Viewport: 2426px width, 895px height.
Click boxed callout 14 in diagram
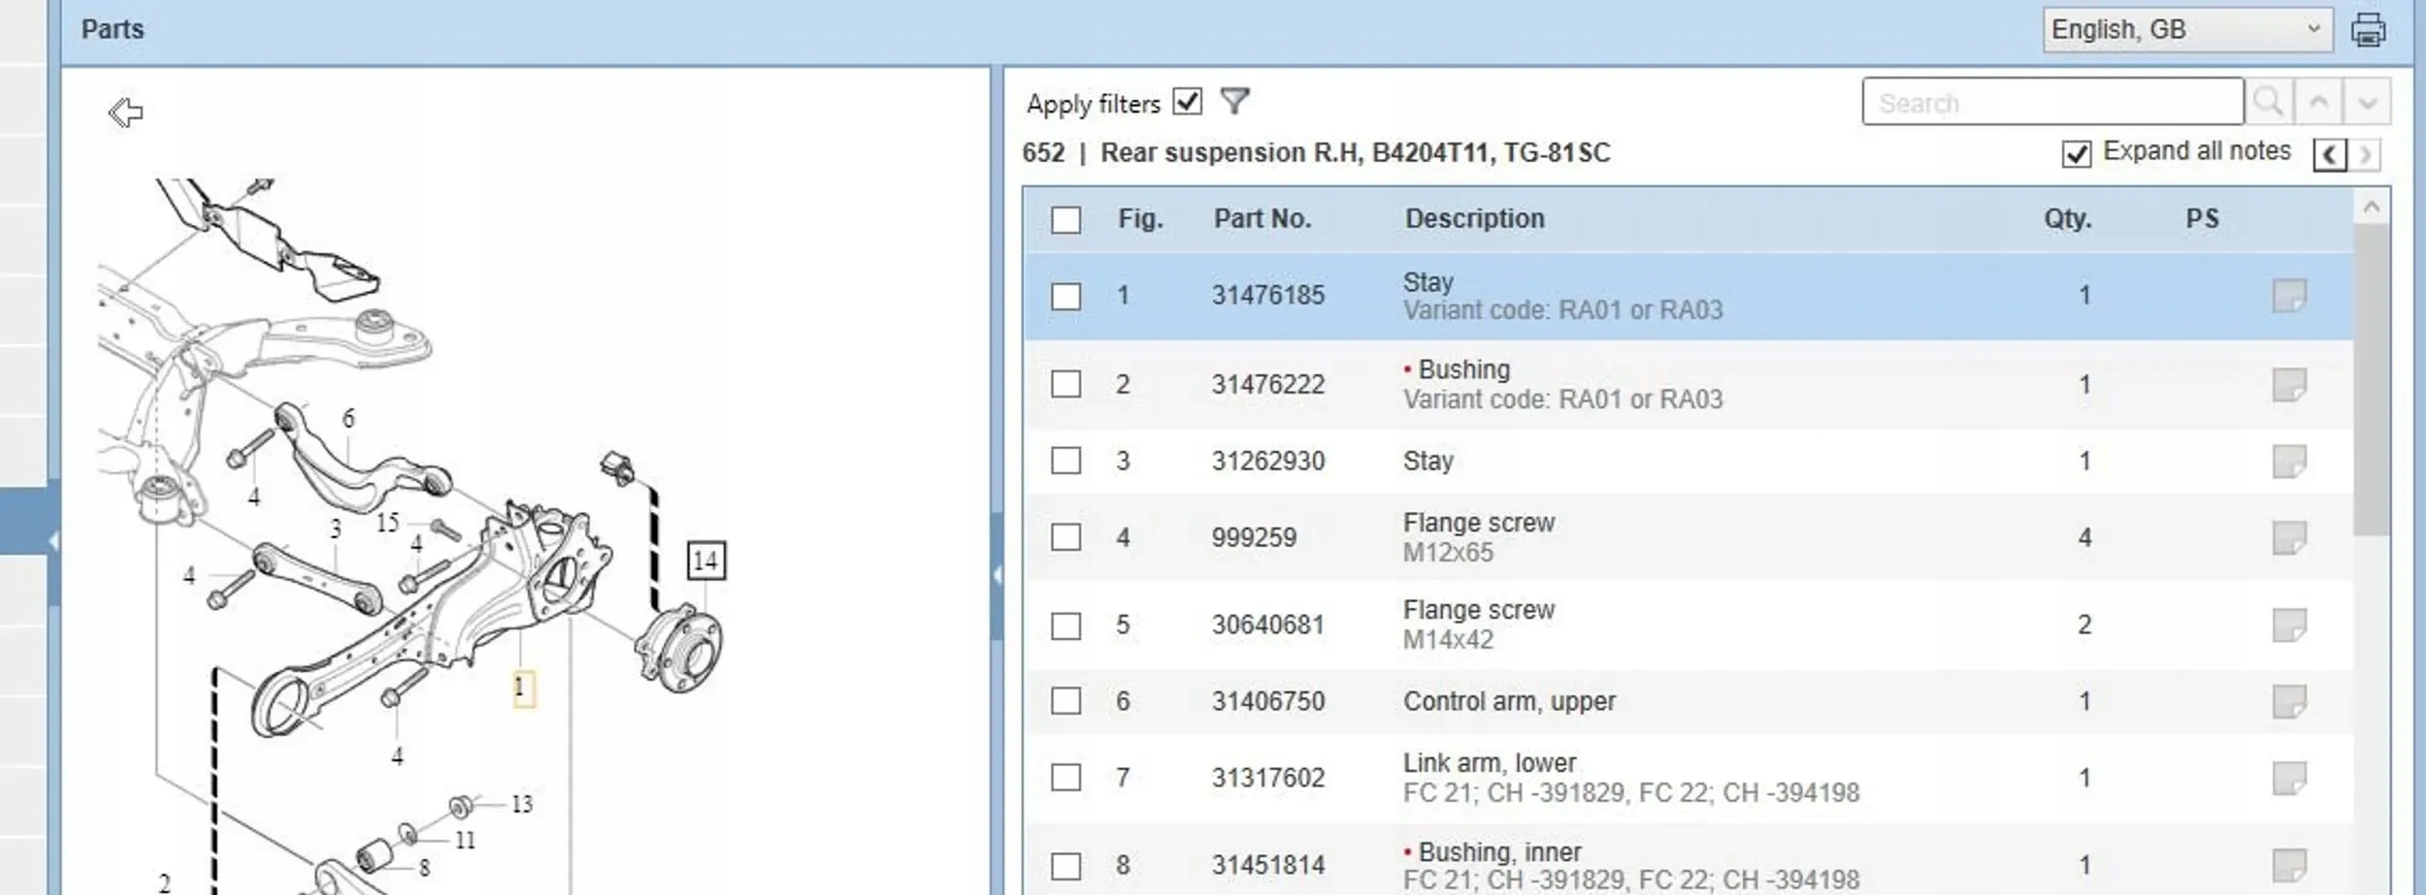click(705, 560)
